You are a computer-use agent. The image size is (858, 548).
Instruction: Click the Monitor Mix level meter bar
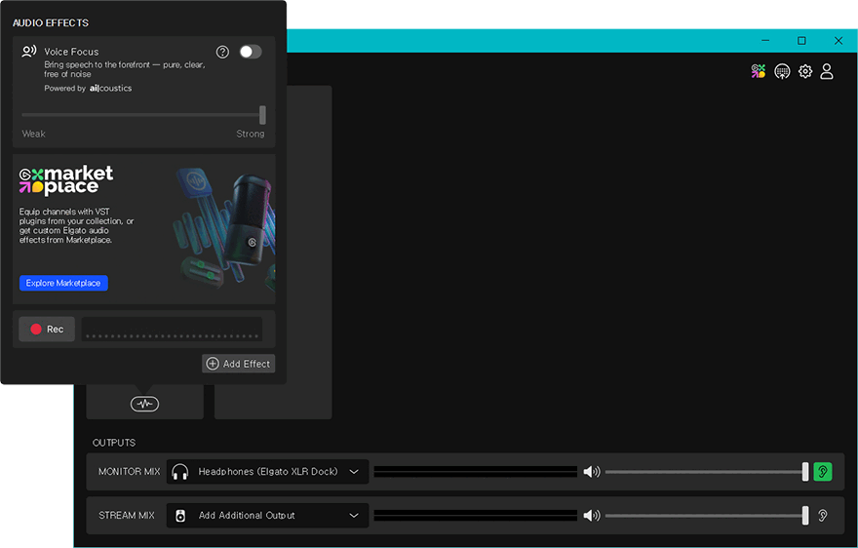(x=476, y=471)
